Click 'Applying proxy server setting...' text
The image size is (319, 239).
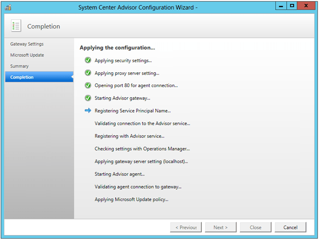(x=127, y=73)
